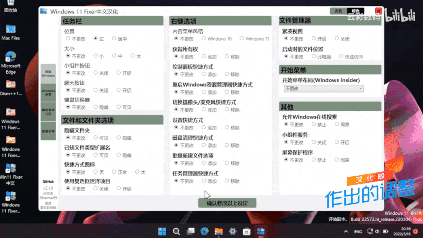Open File Explorer from the taskbar
423x238 pixels.
point(218,231)
